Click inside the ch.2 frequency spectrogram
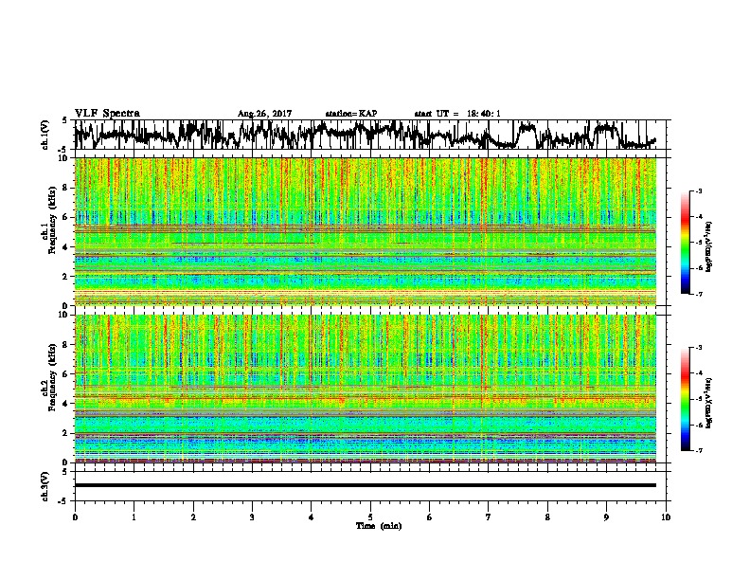 366,389
